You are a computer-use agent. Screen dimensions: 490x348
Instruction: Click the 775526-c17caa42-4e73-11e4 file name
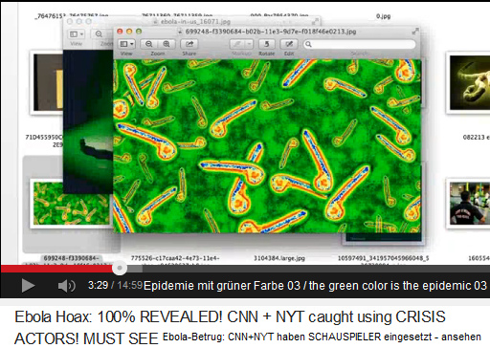click(175, 258)
